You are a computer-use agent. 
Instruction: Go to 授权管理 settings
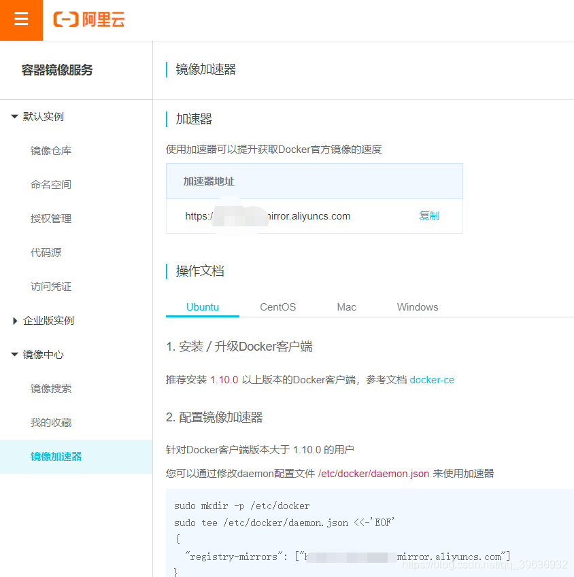click(50, 218)
